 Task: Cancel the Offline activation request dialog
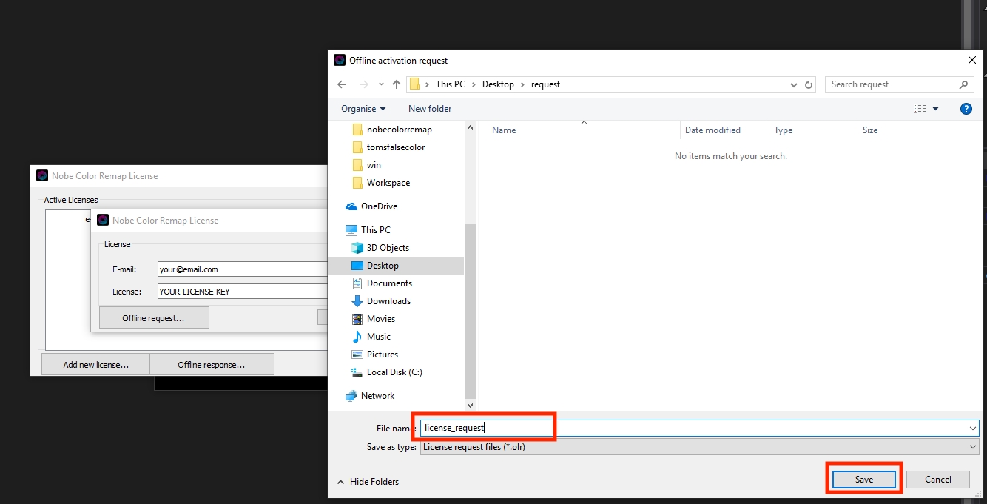pyautogui.click(x=938, y=480)
